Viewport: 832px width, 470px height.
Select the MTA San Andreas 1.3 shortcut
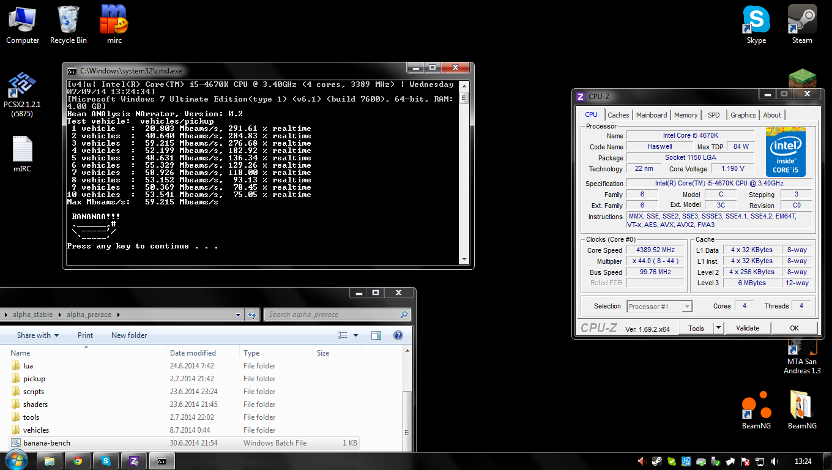(802, 358)
